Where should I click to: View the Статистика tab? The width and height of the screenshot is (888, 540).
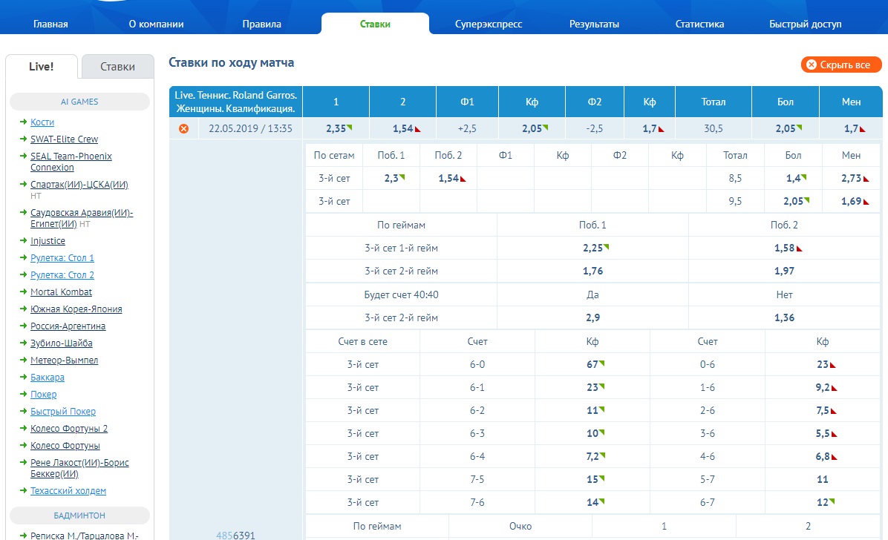point(699,24)
